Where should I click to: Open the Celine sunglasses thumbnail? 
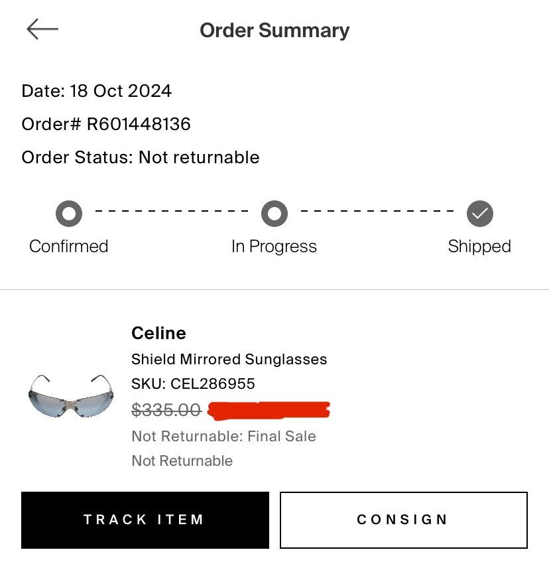pyautogui.click(x=71, y=396)
